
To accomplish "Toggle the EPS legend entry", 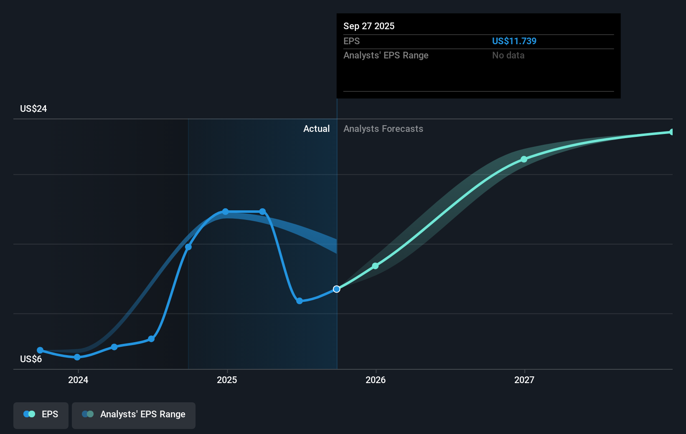I will 41,414.
